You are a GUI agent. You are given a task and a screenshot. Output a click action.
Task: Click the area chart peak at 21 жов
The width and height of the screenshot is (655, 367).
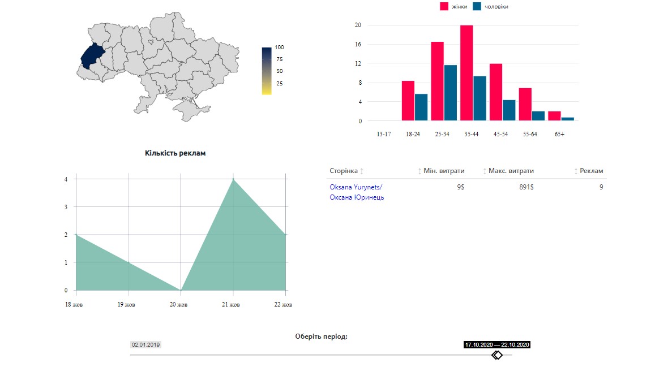233,180
